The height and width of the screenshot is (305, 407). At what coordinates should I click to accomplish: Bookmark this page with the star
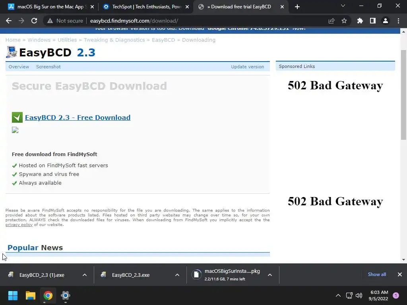pyautogui.click(x=344, y=21)
